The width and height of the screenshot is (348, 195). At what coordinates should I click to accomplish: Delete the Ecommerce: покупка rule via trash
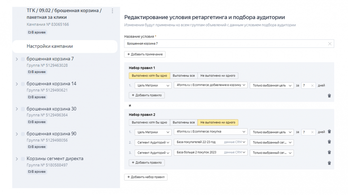click(x=329, y=132)
